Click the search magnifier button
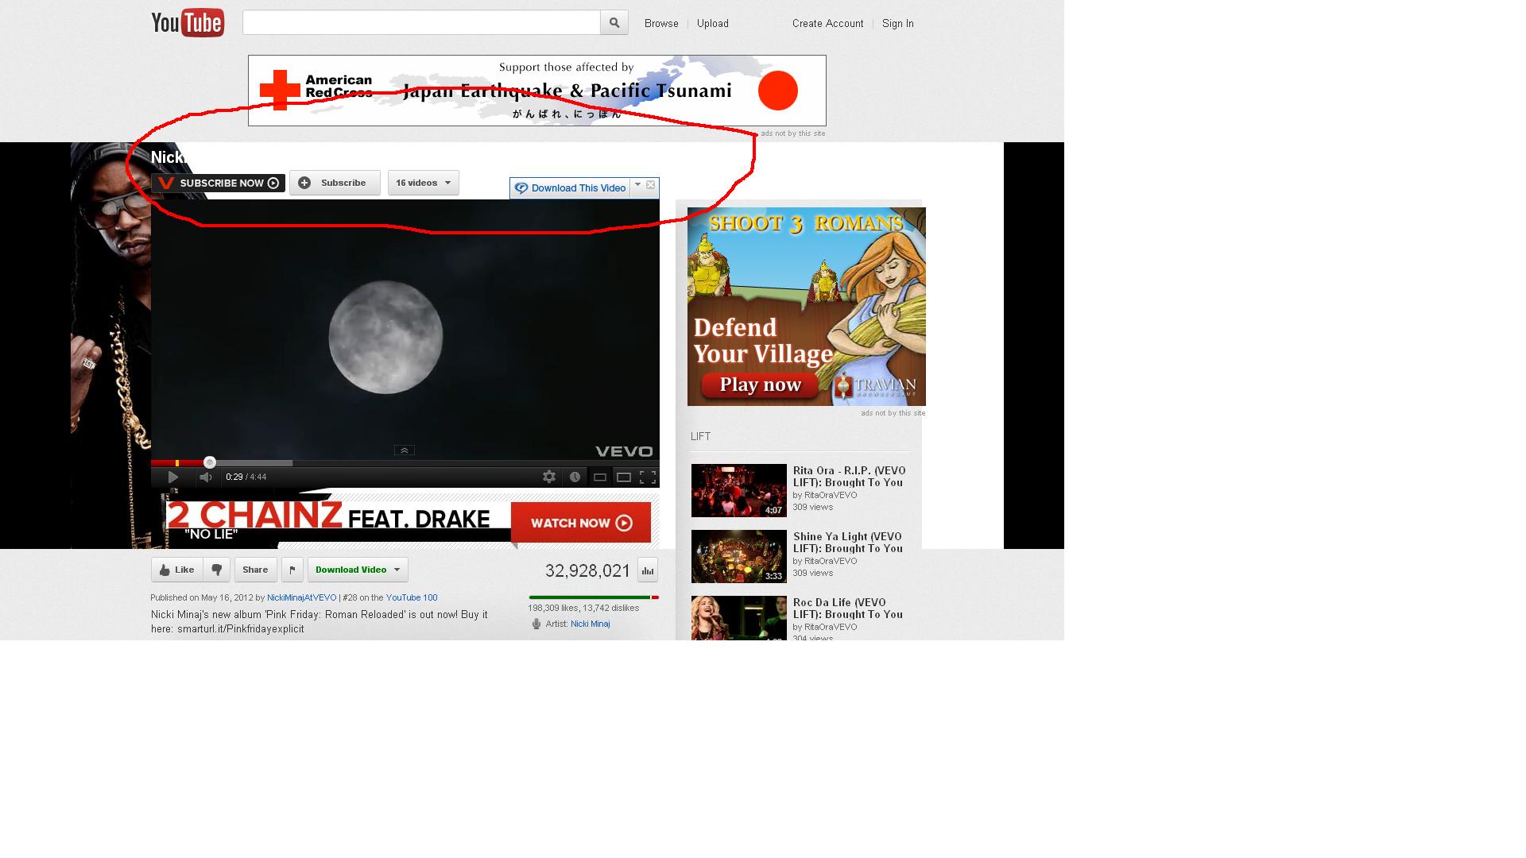The width and height of the screenshot is (1526, 858). [x=614, y=22]
